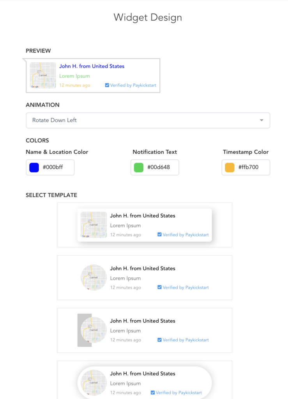Click the map image in the preview widget
The width and height of the screenshot is (288, 399).
(x=43, y=76)
